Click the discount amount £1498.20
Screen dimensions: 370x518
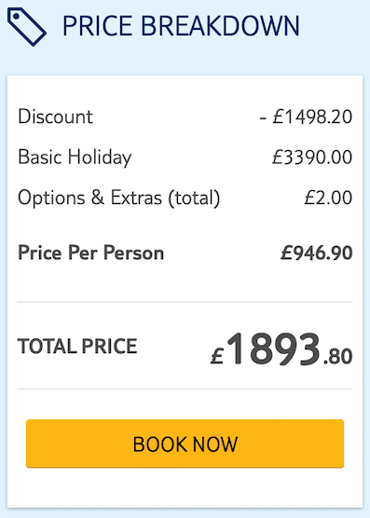pyautogui.click(x=312, y=117)
